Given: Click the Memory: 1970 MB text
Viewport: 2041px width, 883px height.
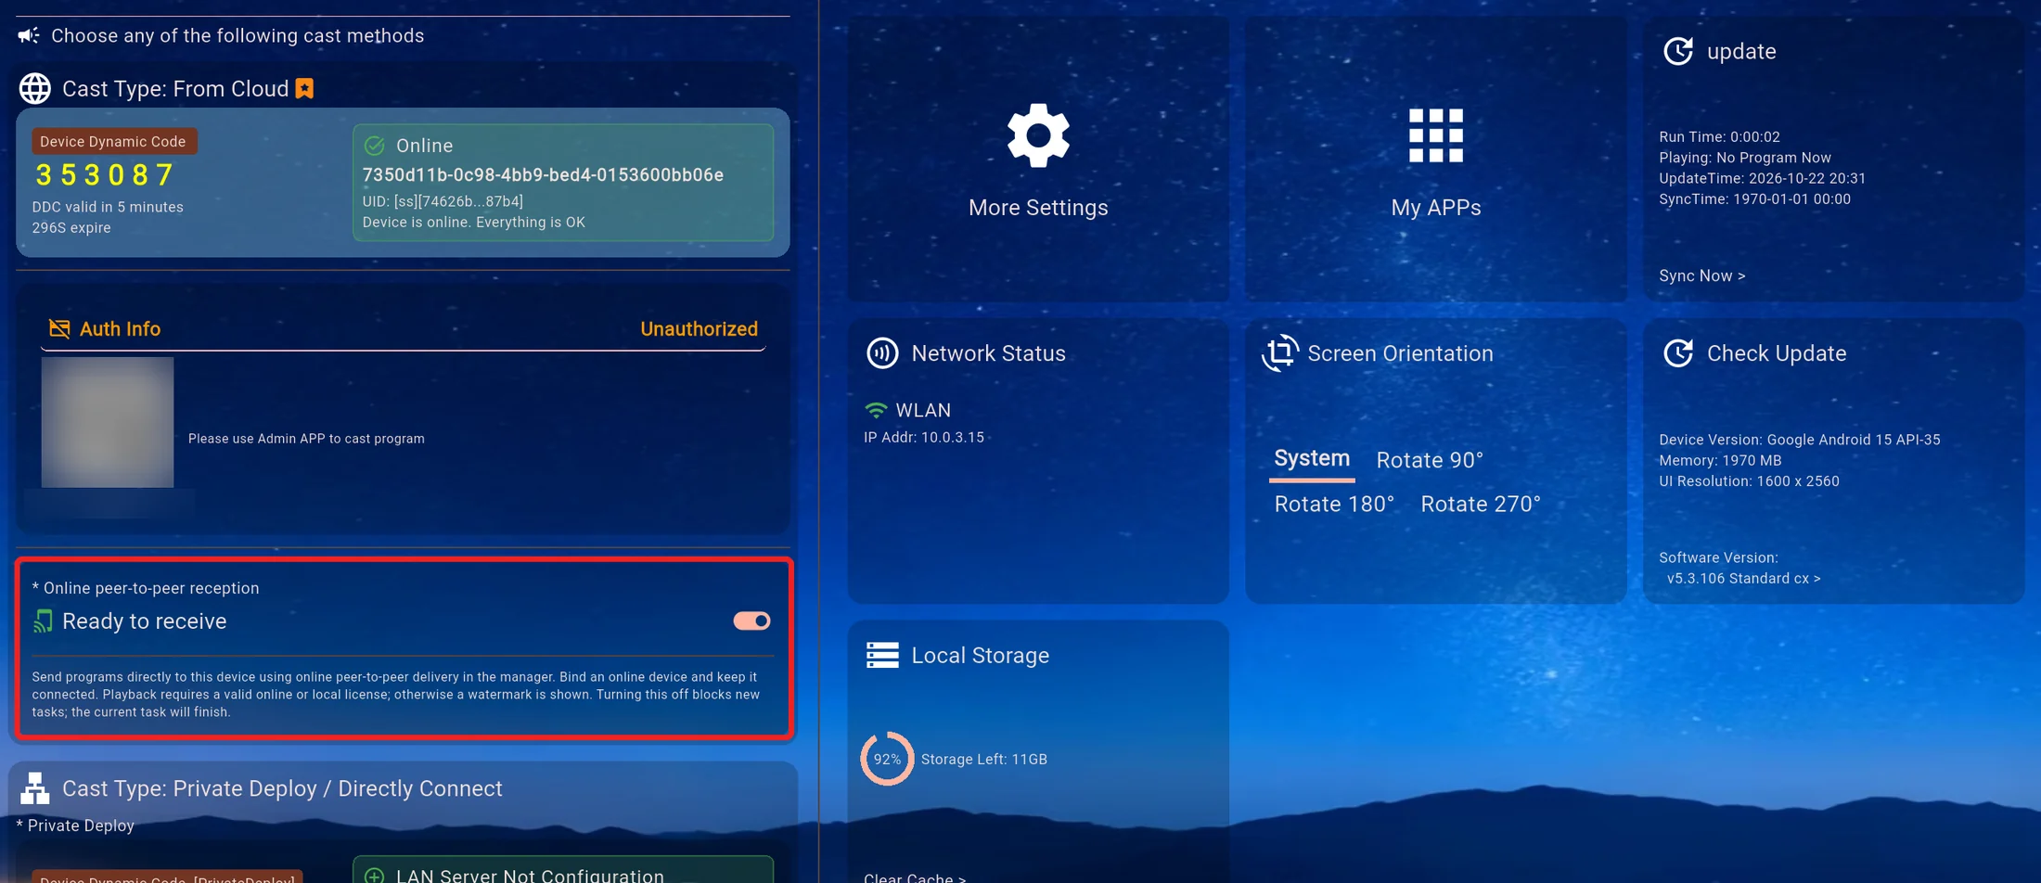Looking at the screenshot, I should [x=1720, y=460].
